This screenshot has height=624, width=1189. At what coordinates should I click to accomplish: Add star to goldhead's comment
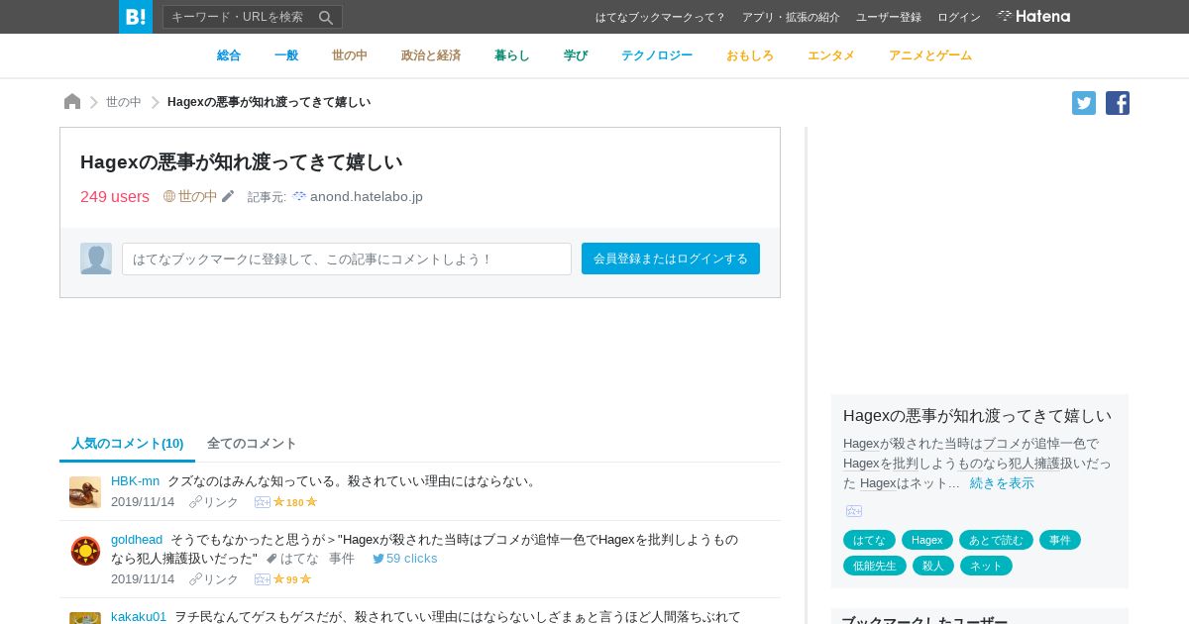click(x=263, y=579)
